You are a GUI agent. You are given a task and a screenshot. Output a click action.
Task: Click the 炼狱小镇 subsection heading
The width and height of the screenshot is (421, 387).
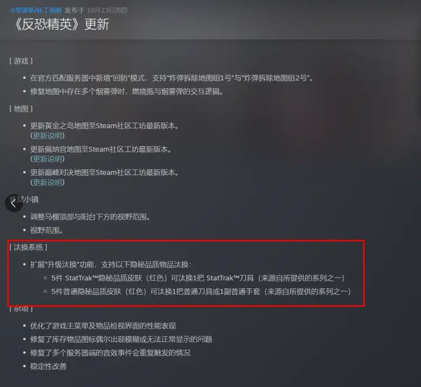click(24, 200)
